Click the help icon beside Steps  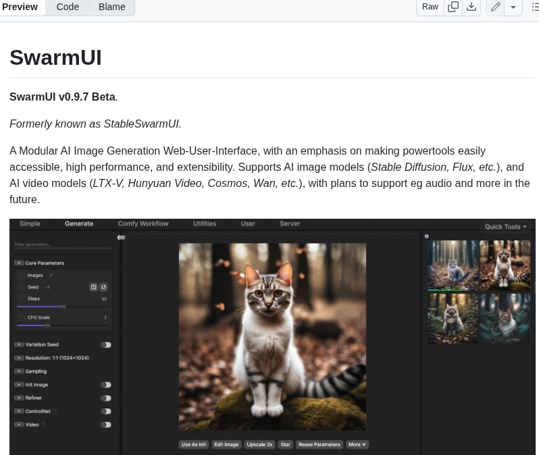point(22,298)
